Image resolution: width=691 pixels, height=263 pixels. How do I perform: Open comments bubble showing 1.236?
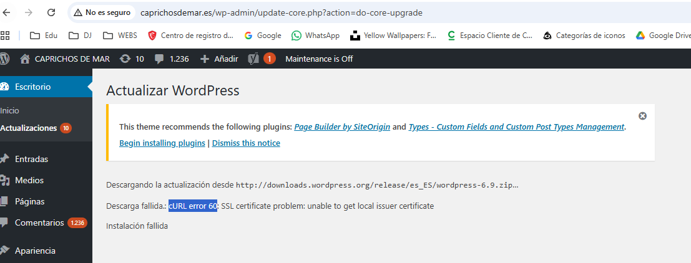pyautogui.click(x=171, y=59)
